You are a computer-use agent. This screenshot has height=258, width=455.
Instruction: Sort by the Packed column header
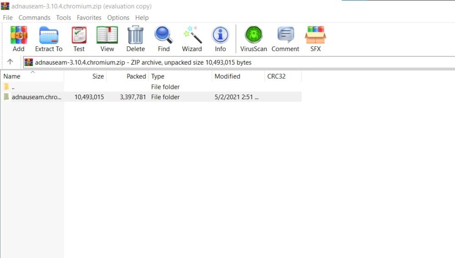(x=127, y=76)
